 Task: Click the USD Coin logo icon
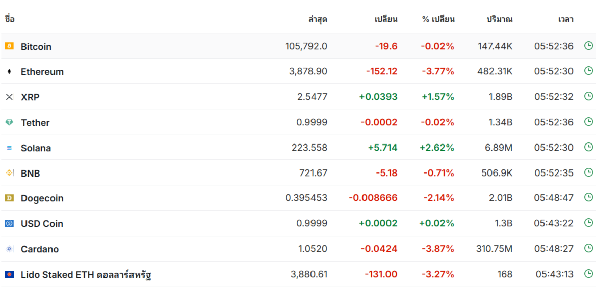[9, 223]
